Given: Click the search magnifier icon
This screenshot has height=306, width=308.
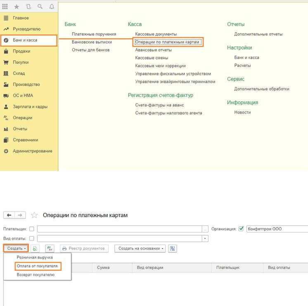Looking at the screenshot, I should pos(40,7).
